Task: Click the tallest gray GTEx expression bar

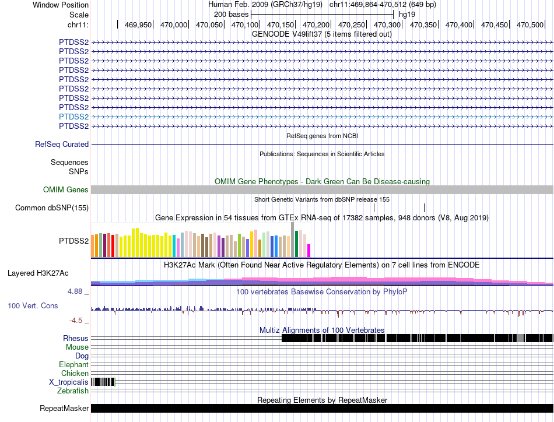Action: pyautogui.click(x=292, y=240)
